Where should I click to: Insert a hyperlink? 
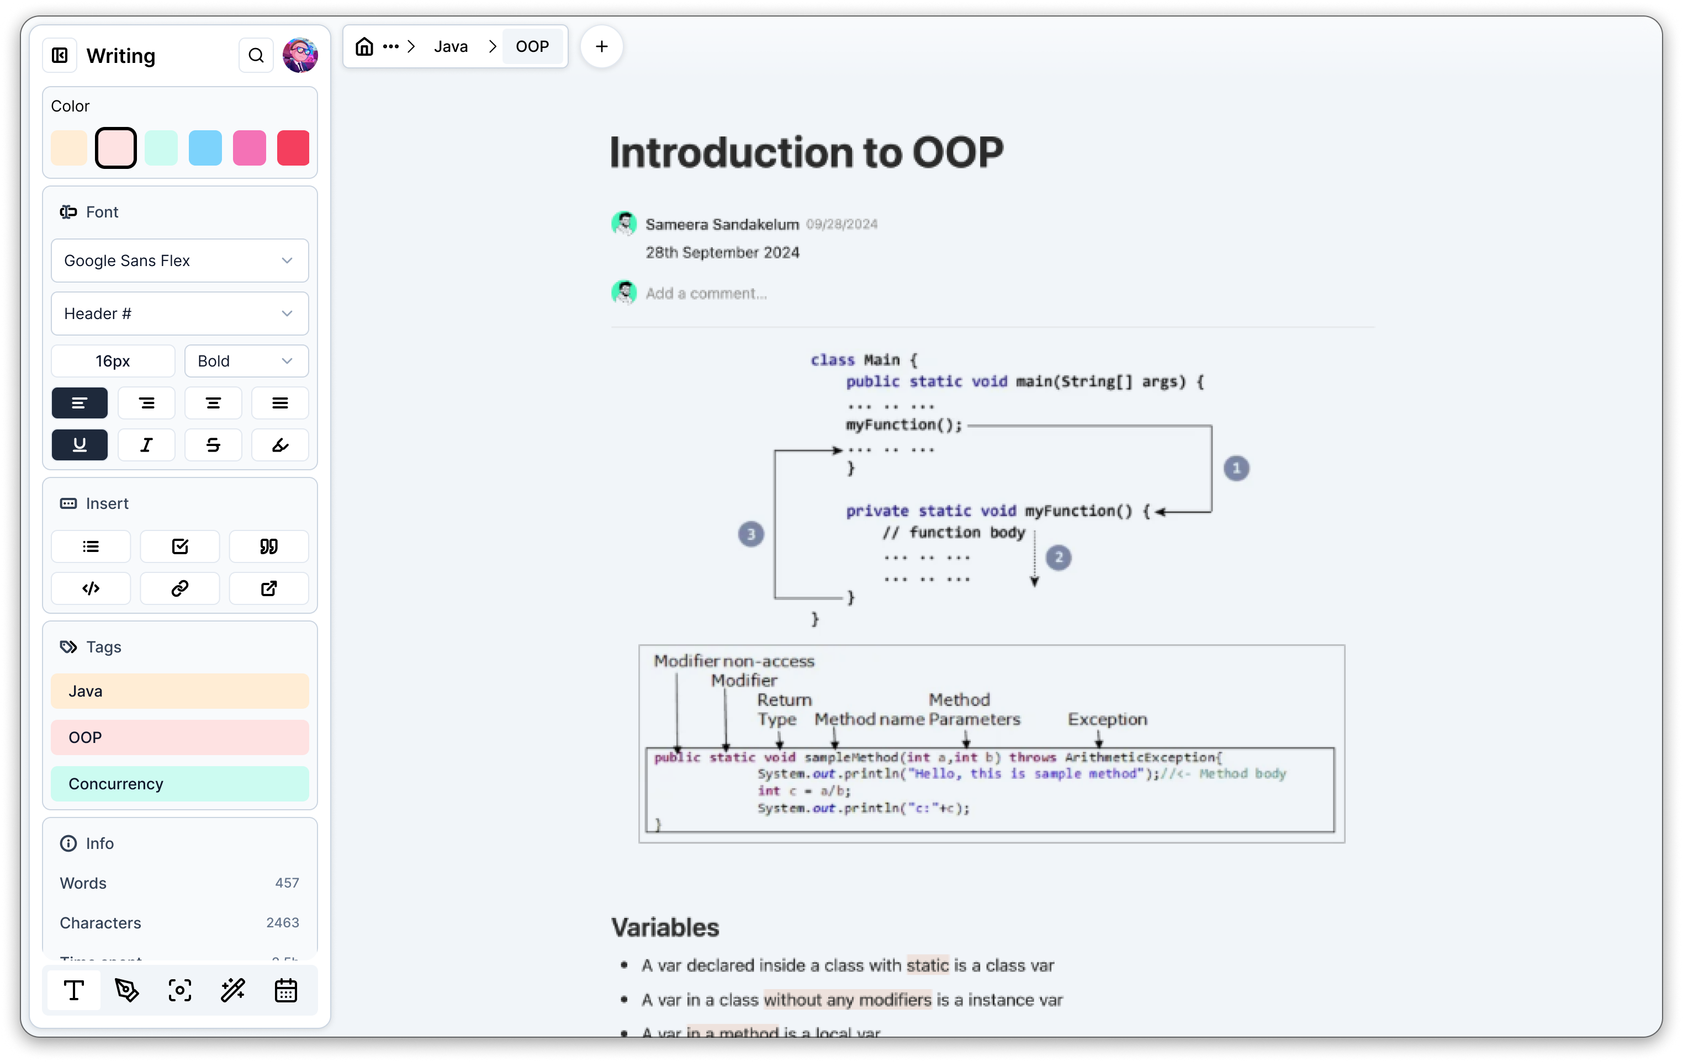(179, 588)
